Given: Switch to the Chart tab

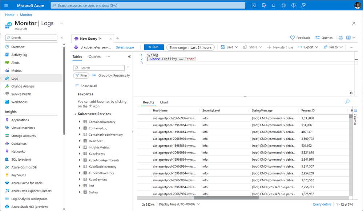Looking at the screenshot, I should click(164, 102).
